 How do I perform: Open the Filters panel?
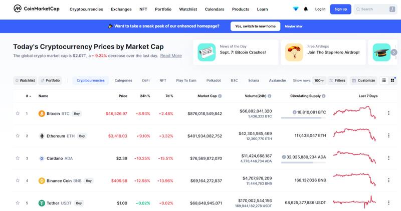[x=337, y=80]
